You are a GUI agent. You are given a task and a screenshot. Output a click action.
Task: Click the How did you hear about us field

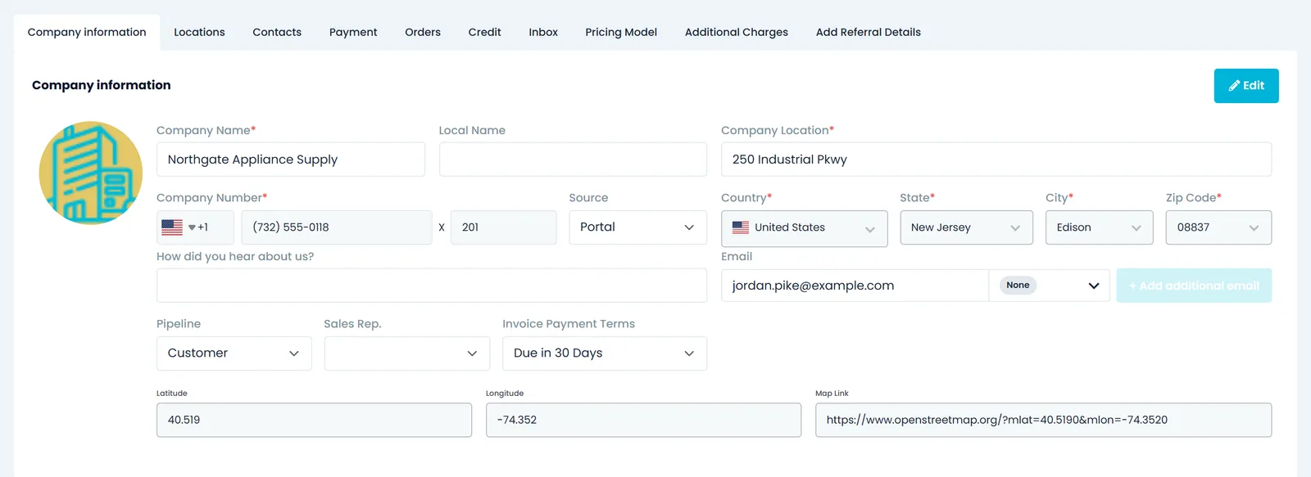pos(432,286)
